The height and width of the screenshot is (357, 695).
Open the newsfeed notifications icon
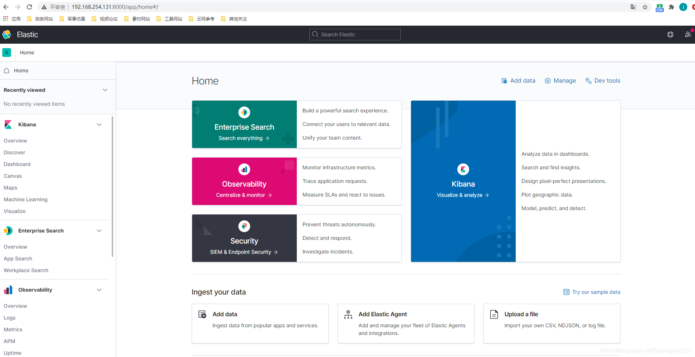pos(688,35)
